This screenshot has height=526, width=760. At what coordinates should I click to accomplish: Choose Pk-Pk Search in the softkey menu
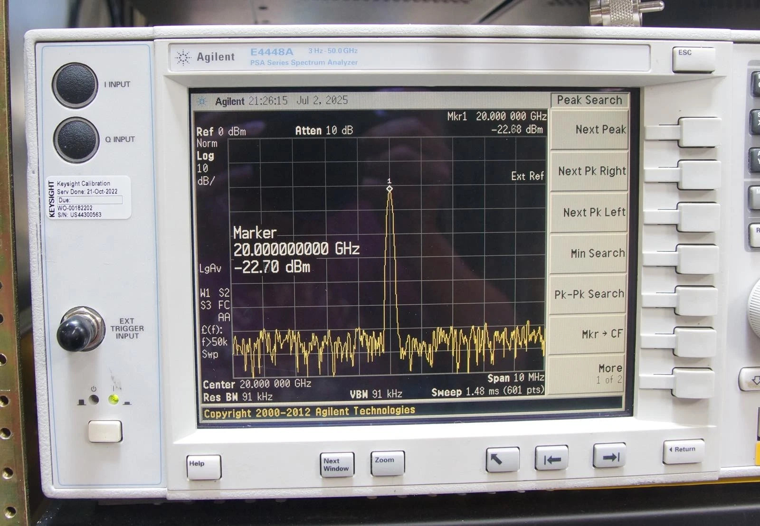pyautogui.click(x=589, y=294)
